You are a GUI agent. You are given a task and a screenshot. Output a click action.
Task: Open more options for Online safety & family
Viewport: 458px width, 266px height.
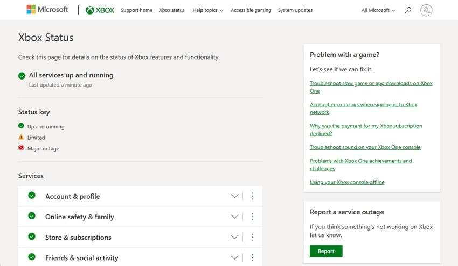pos(252,217)
